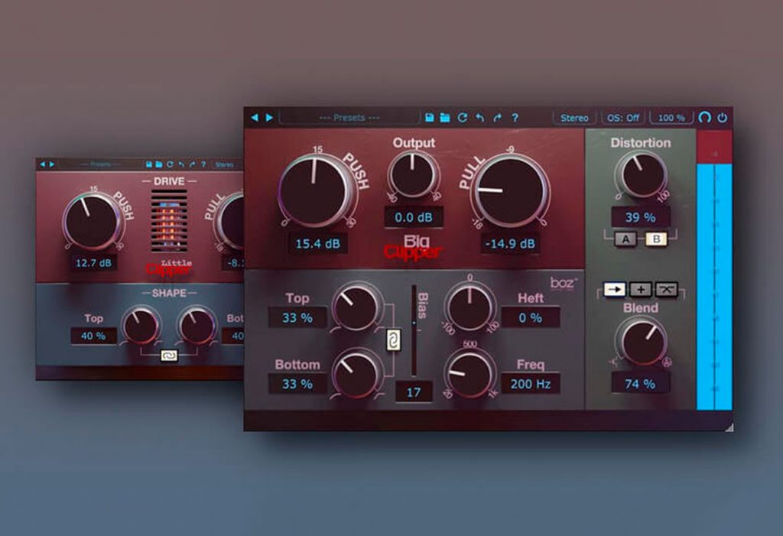
Task: Click the vertical Bias slider
Action: pos(414,330)
